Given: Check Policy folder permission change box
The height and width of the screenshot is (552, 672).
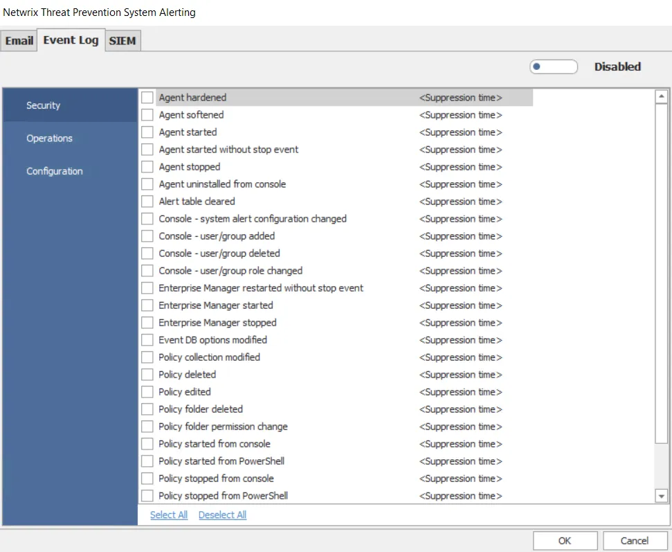Looking at the screenshot, I should coord(147,427).
